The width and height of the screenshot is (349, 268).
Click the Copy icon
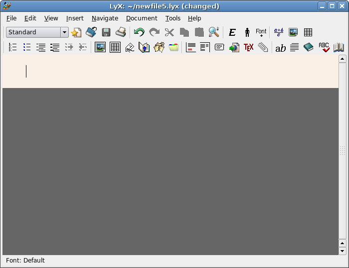click(184, 32)
